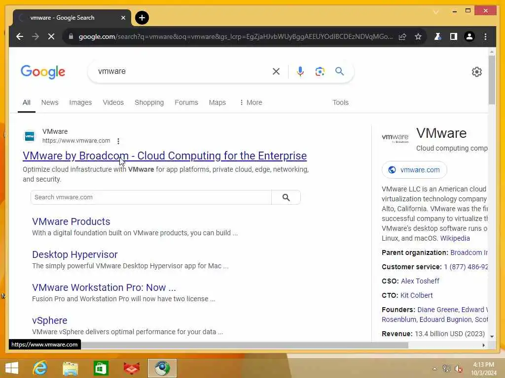Image resolution: width=505 pixels, height=378 pixels.
Task: Switch to Maps results
Action: pos(217,102)
